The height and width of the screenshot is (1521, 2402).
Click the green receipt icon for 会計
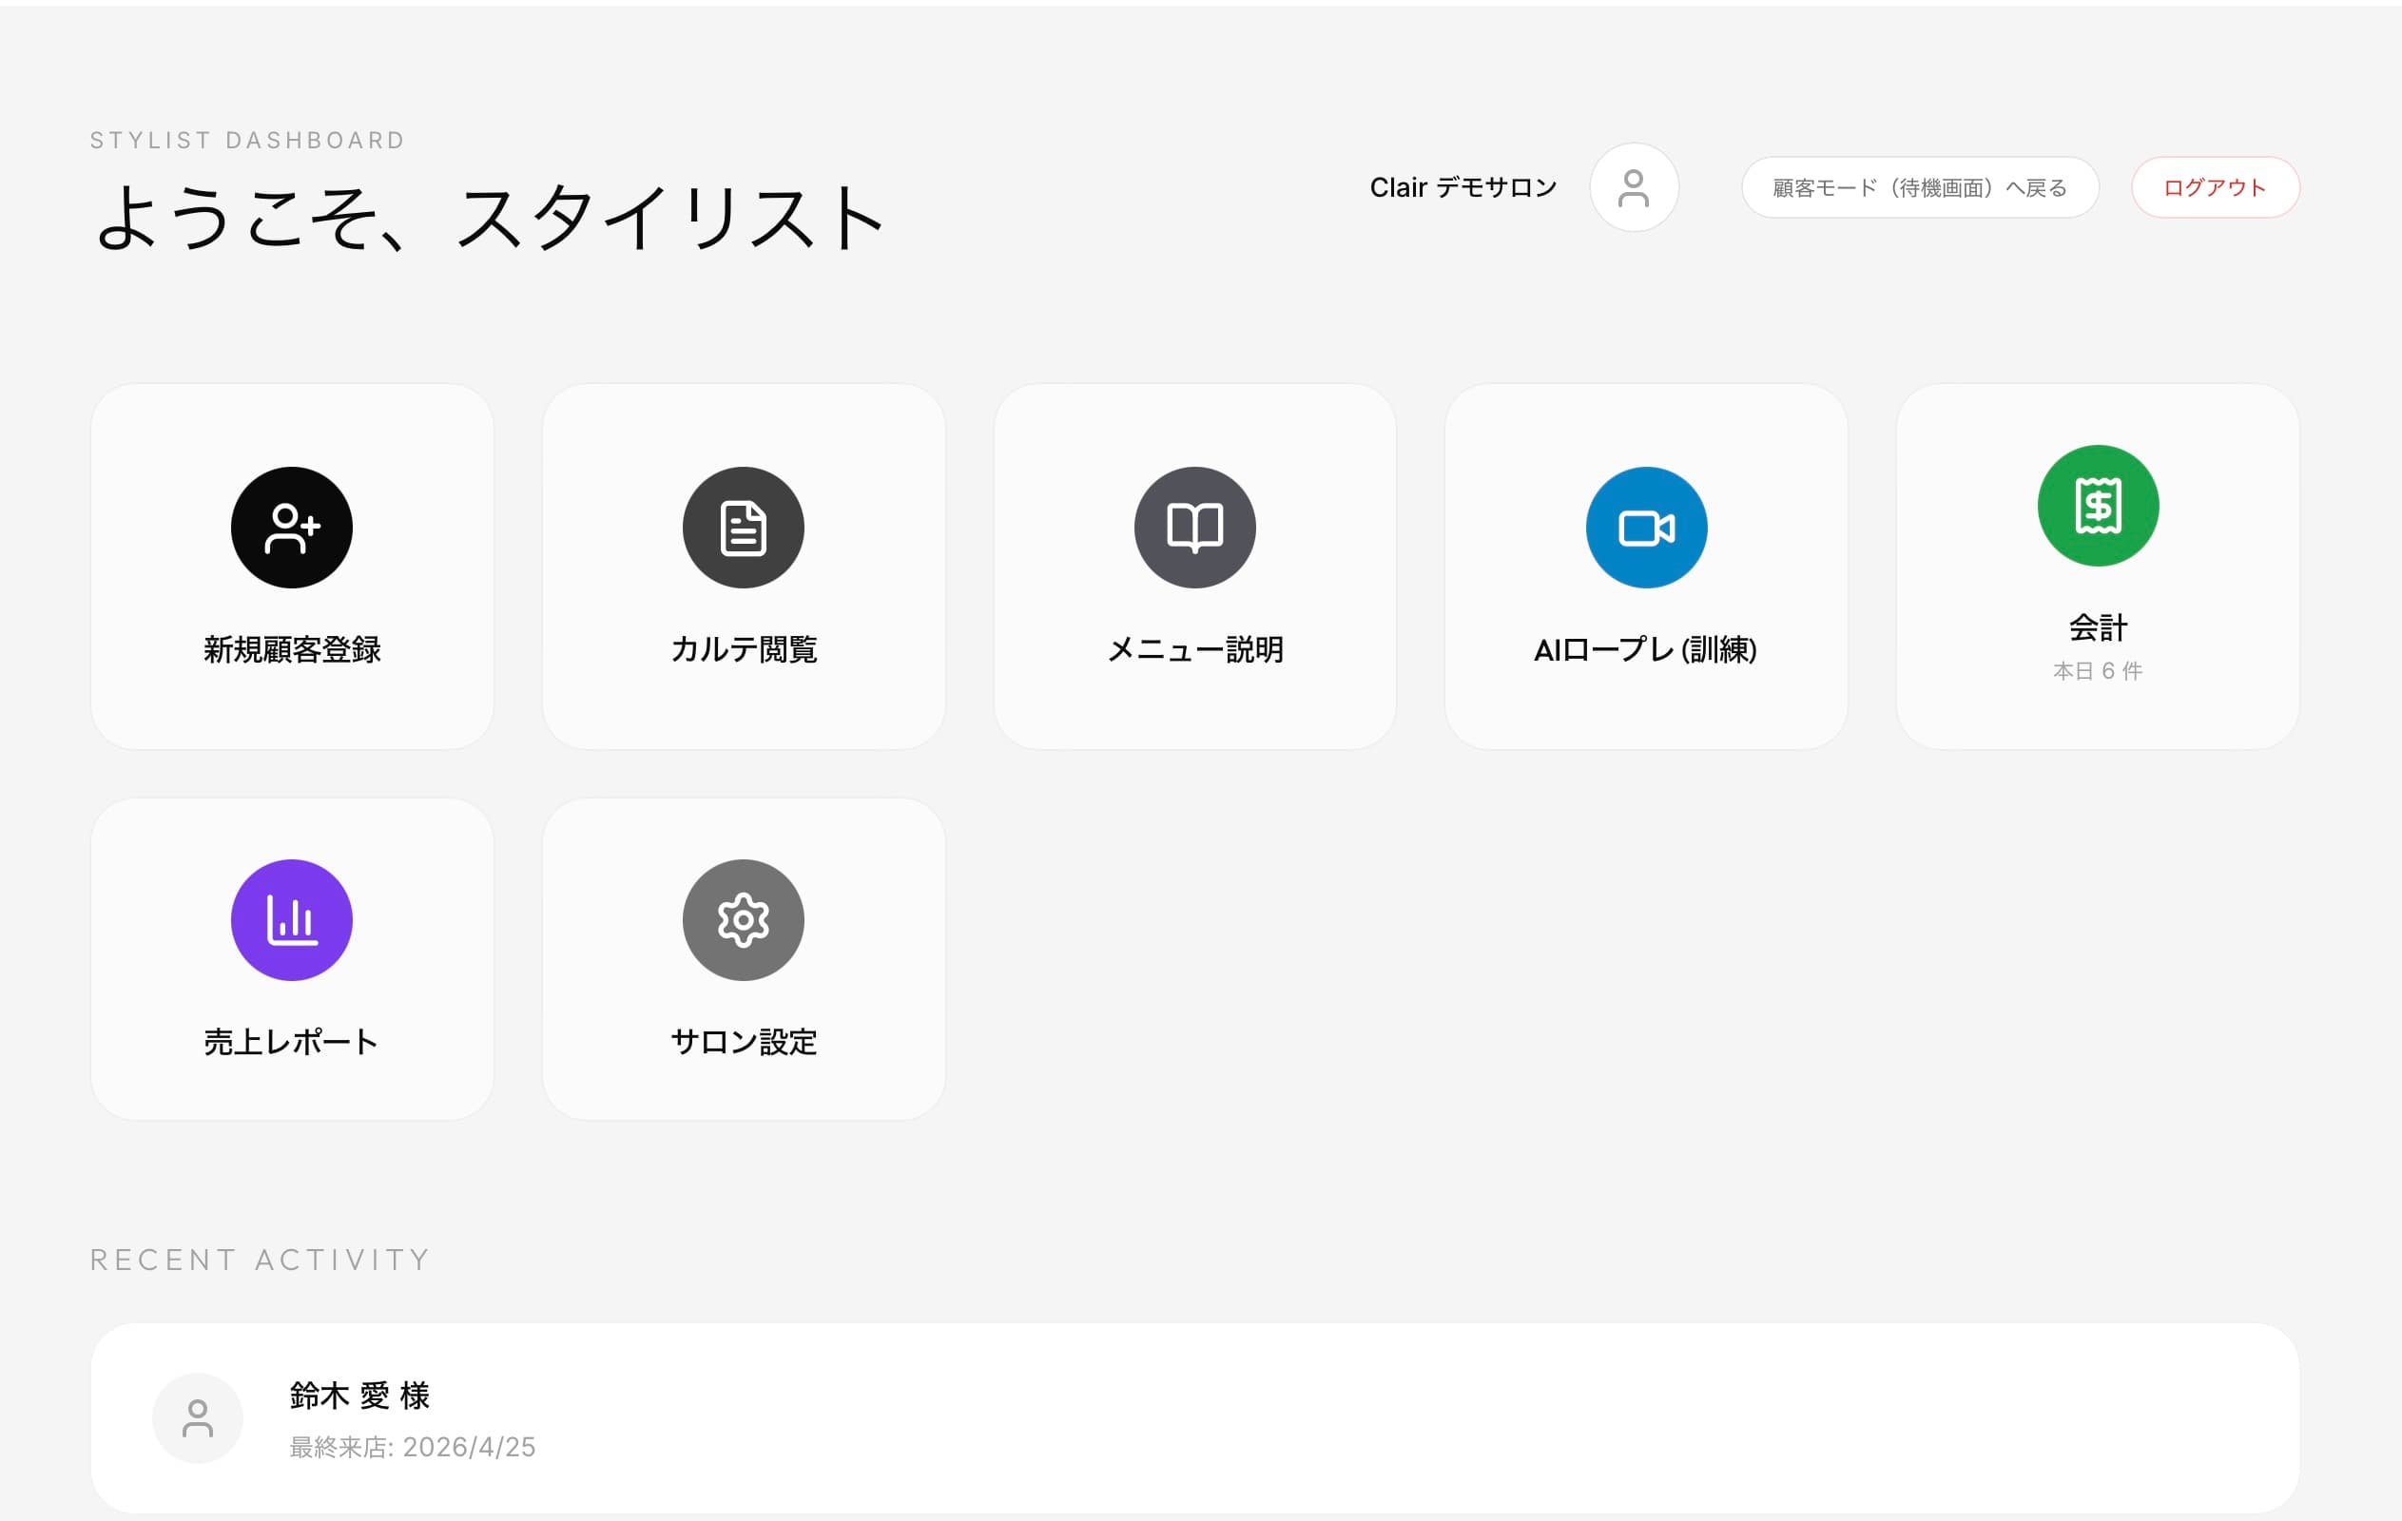point(2098,506)
